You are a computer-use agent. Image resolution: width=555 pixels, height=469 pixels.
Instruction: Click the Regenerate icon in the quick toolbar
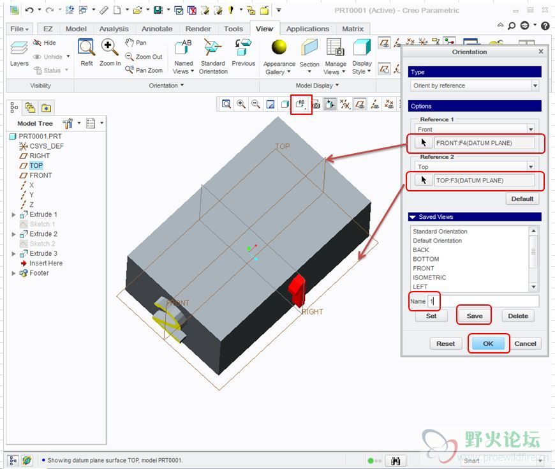click(70, 10)
